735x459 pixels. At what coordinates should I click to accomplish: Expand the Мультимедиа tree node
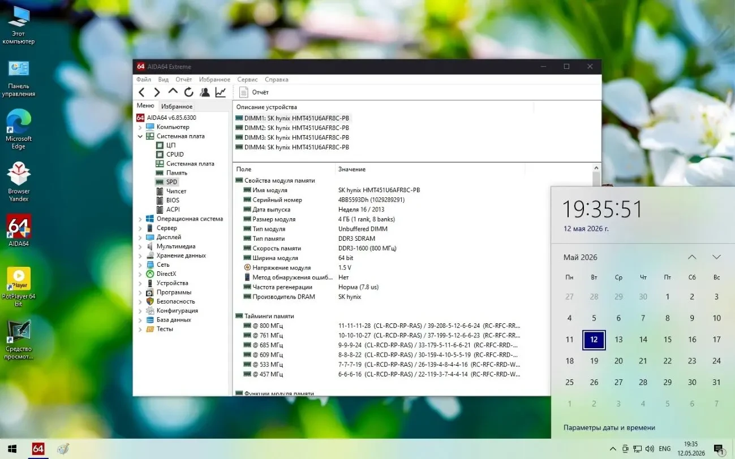tap(141, 246)
